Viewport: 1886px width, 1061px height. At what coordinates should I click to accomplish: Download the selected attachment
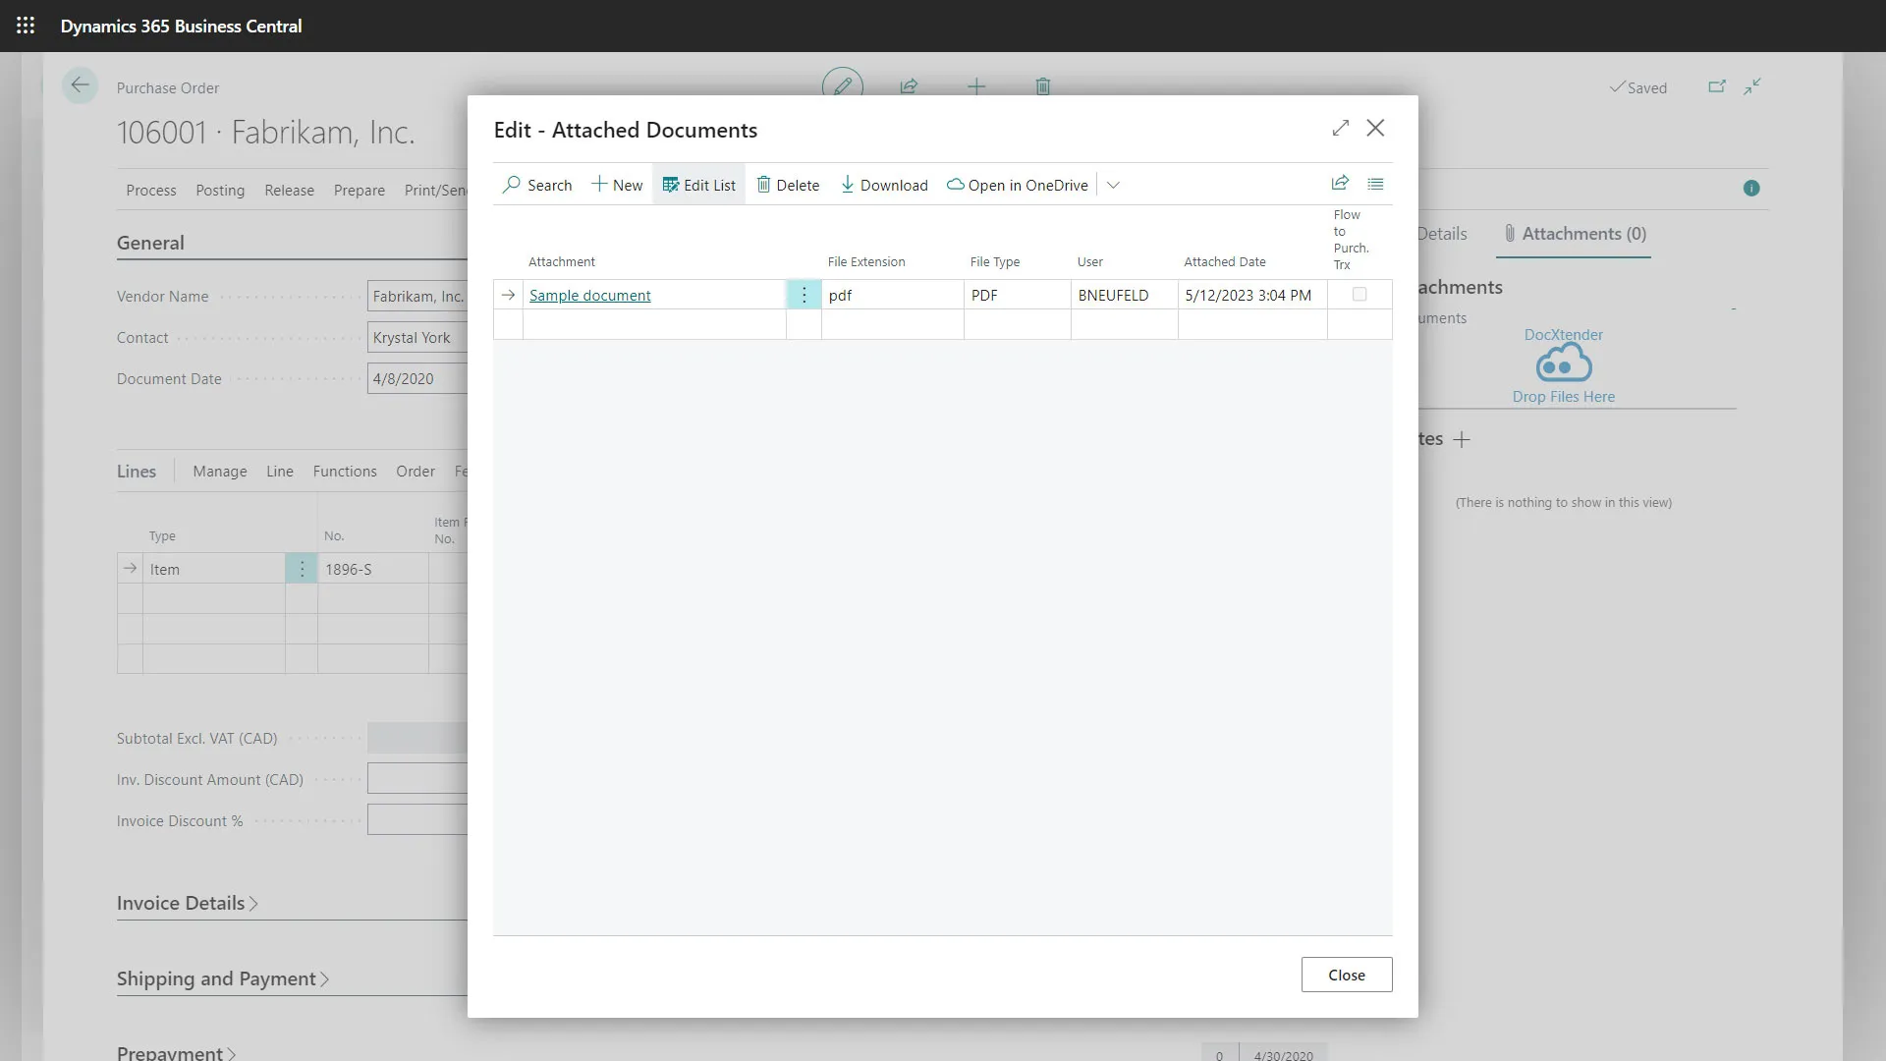point(884,185)
